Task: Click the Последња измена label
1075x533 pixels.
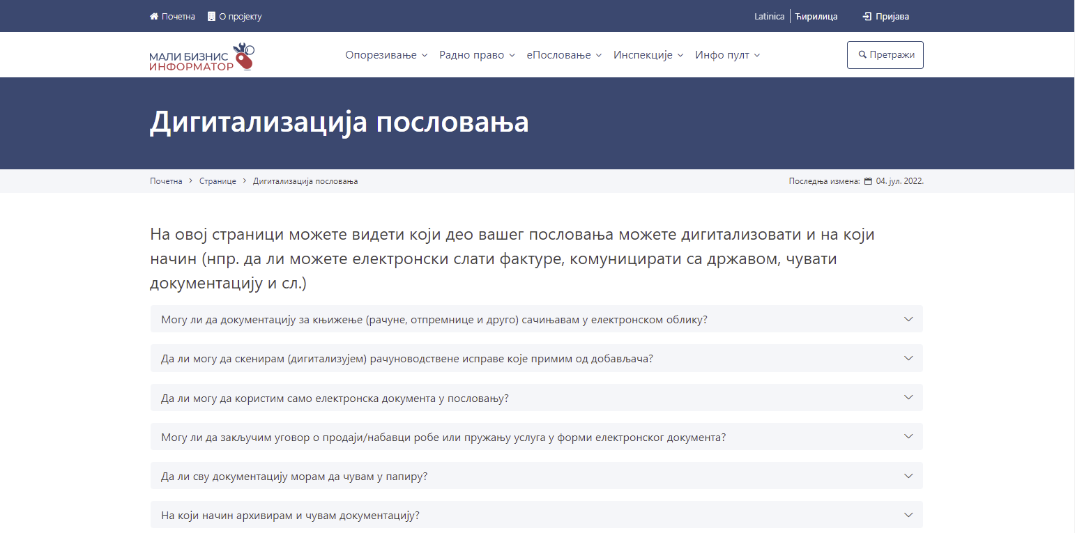Action: coord(824,181)
